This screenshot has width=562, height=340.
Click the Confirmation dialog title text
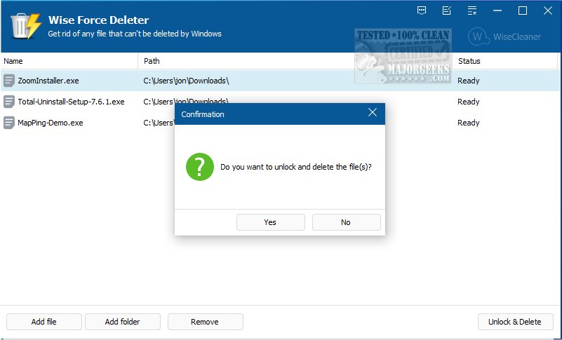(x=203, y=114)
